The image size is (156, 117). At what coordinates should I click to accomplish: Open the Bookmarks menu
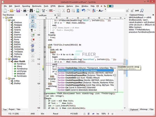point(37,6)
